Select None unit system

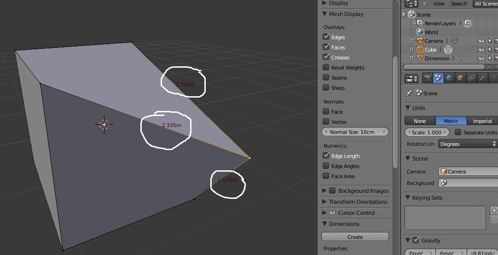pos(420,121)
